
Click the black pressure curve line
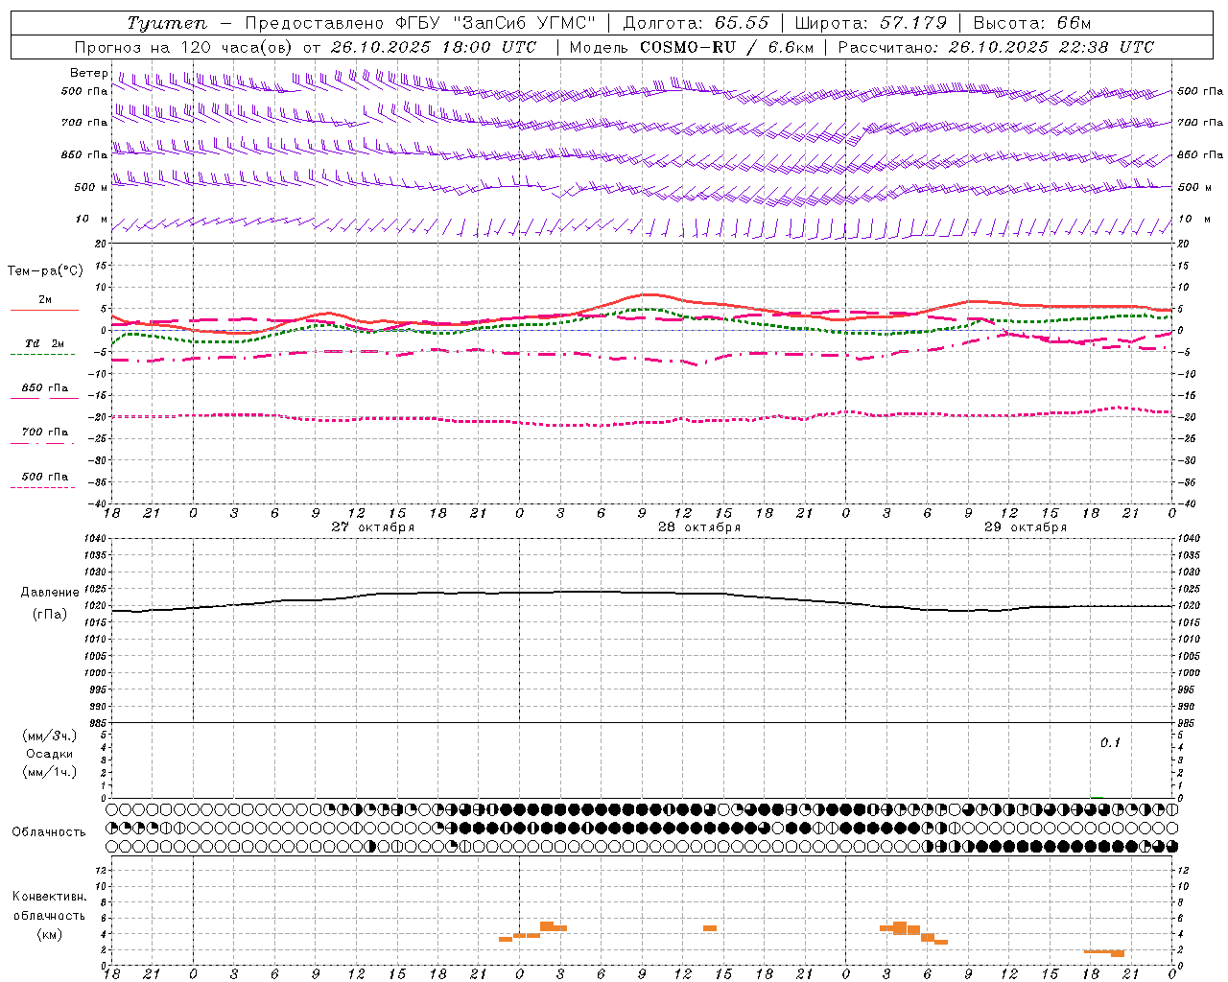[642, 593]
